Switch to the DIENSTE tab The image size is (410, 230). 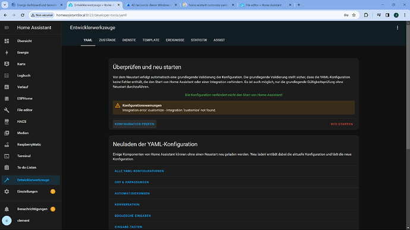pos(129,40)
